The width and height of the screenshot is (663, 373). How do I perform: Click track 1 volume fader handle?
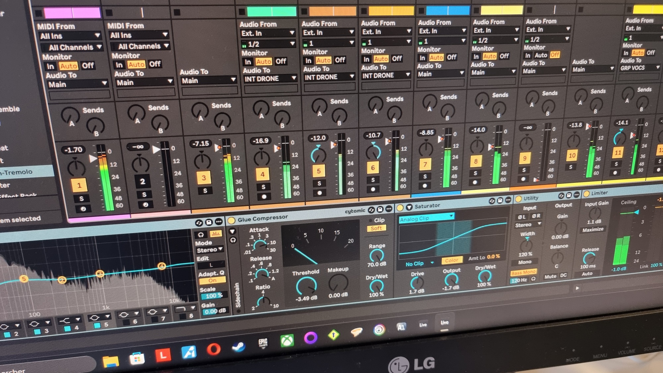pyautogui.click(x=93, y=159)
